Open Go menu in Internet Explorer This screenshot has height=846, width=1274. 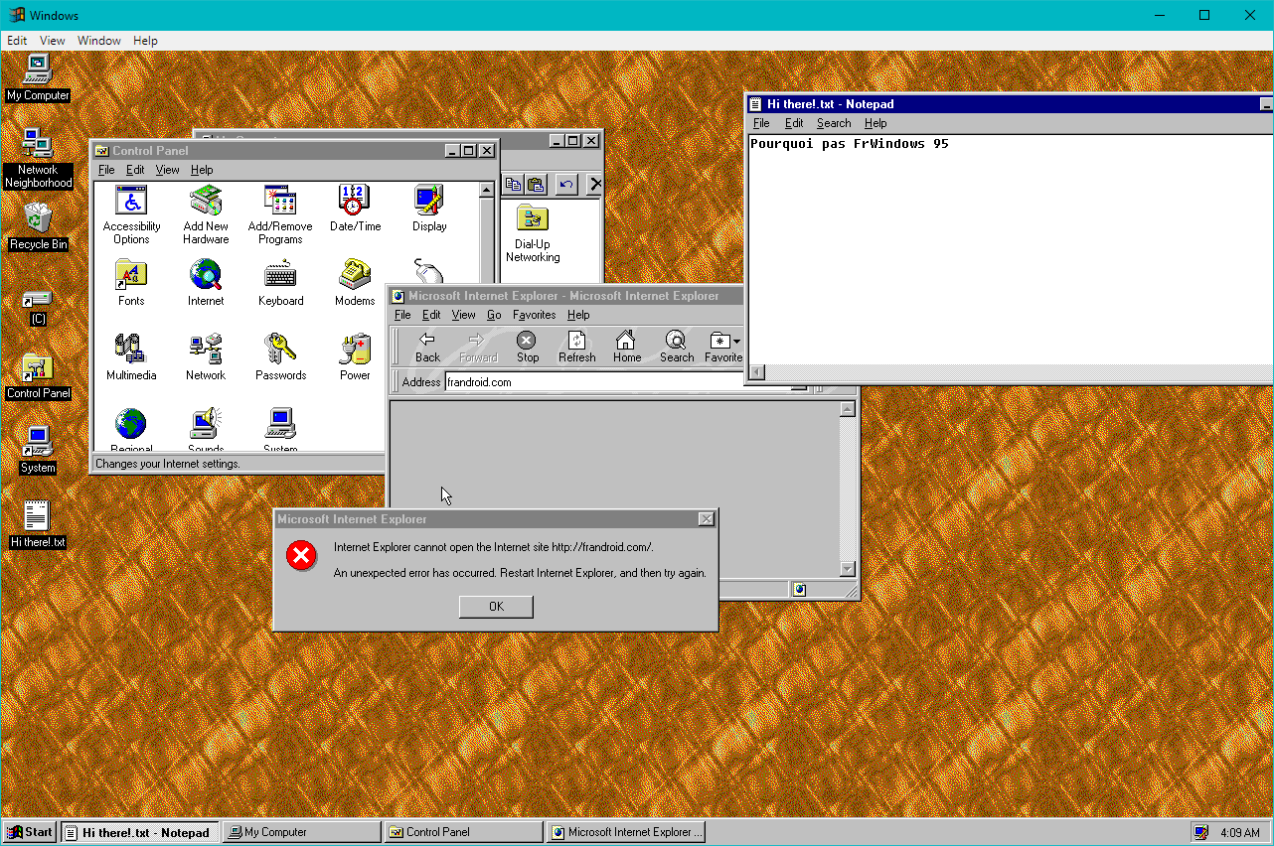coord(494,315)
